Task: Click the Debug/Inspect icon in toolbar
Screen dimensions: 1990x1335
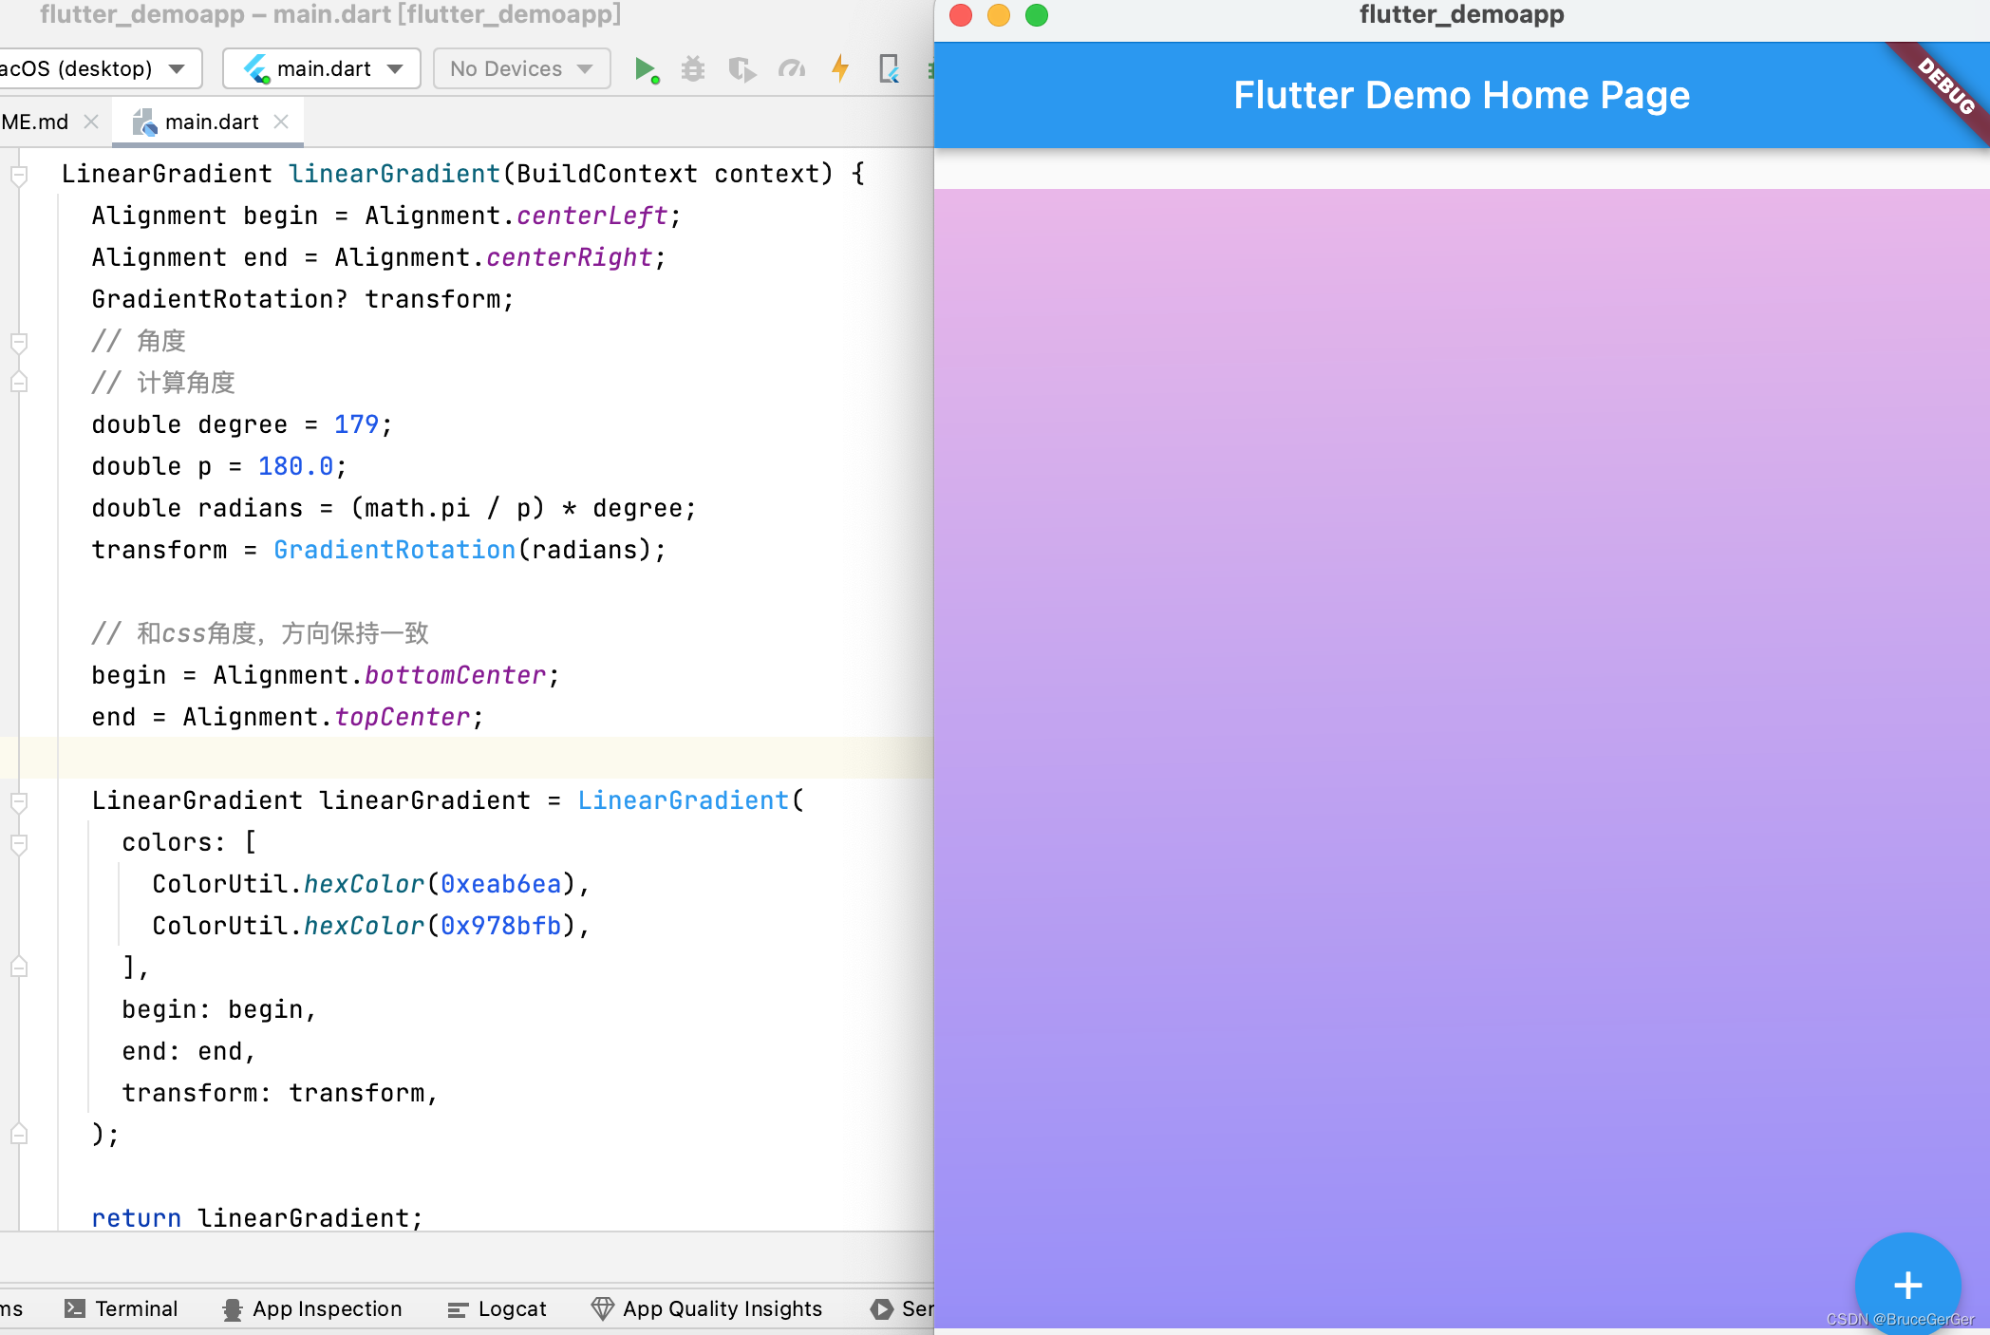Action: pyautogui.click(x=694, y=67)
